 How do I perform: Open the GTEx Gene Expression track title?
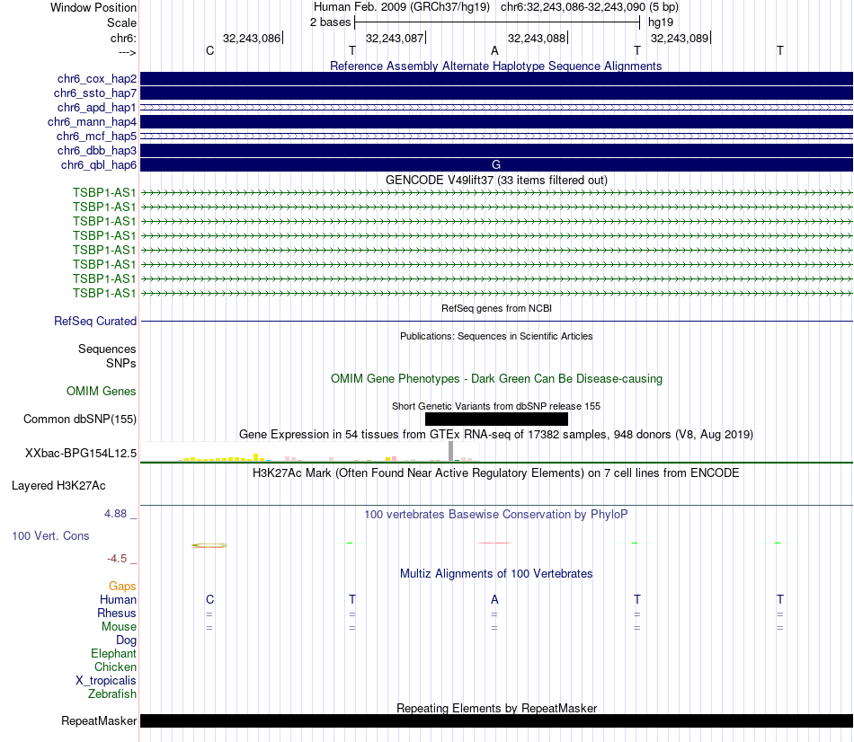click(x=496, y=435)
